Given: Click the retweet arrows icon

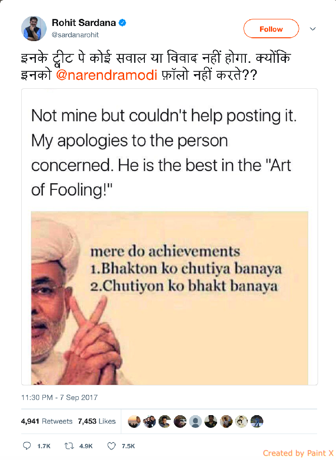Looking at the screenshot, I should (x=69, y=446).
